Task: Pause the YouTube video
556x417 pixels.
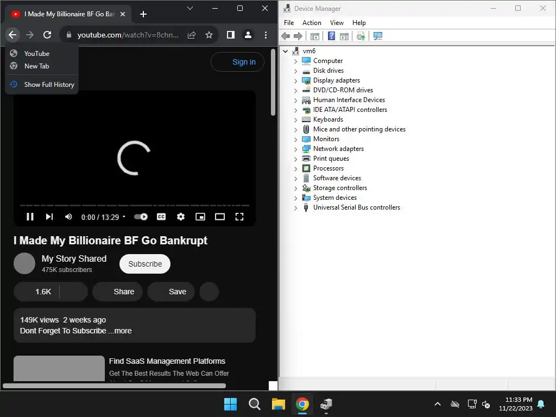Action: [x=30, y=217]
